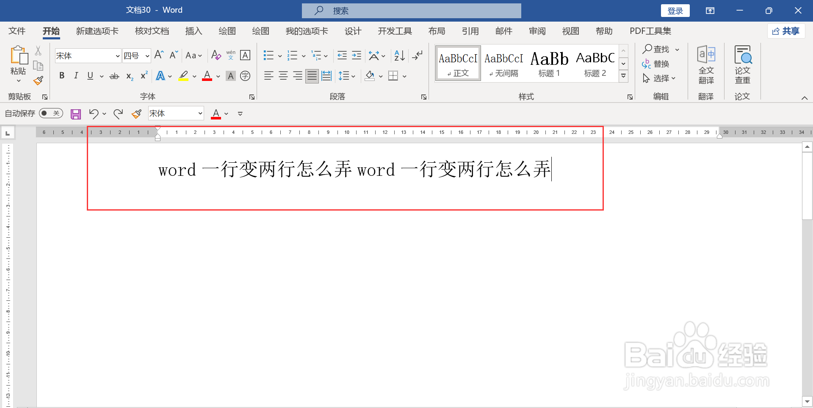Show paragraph marks icon
813x408 pixels.
[x=417, y=56]
